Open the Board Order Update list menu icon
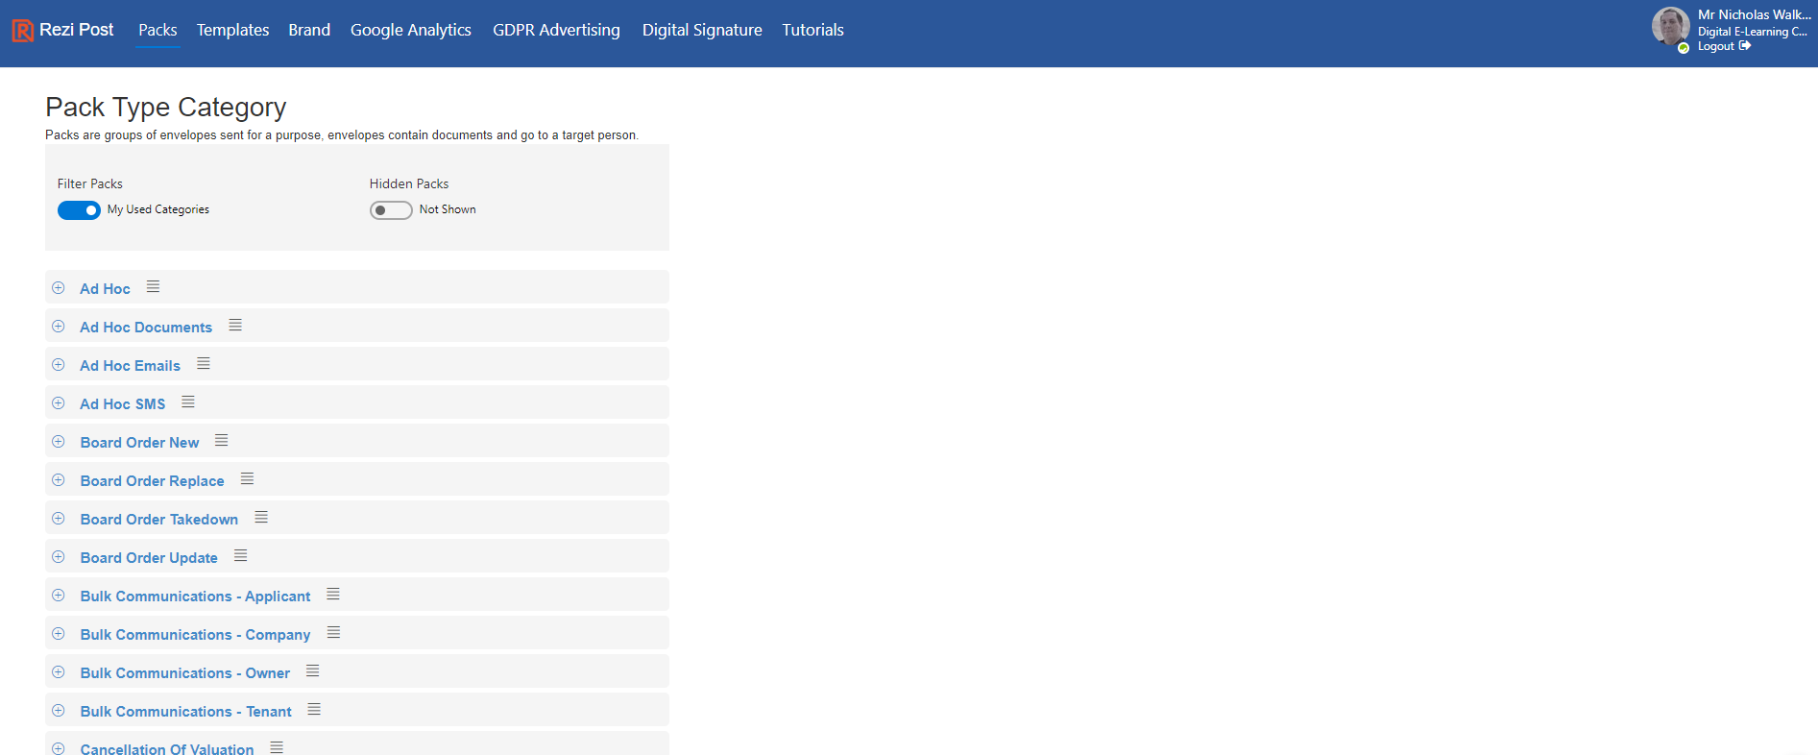The height and width of the screenshot is (755, 1818). pos(241,556)
